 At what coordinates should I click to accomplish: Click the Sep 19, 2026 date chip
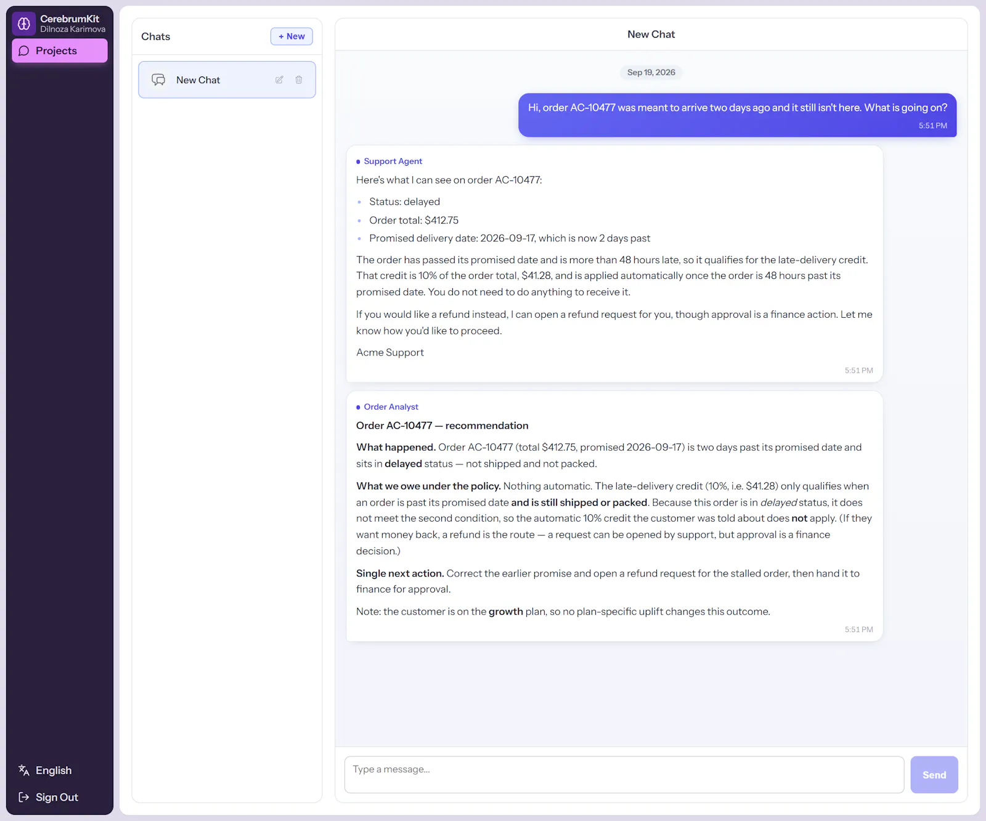click(651, 73)
